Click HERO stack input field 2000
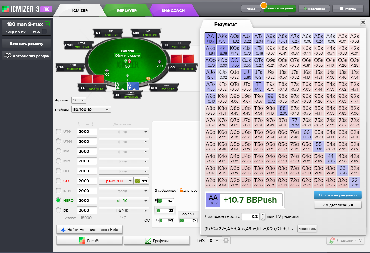The width and height of the screenshot is (370, 253). coord(87,200)
